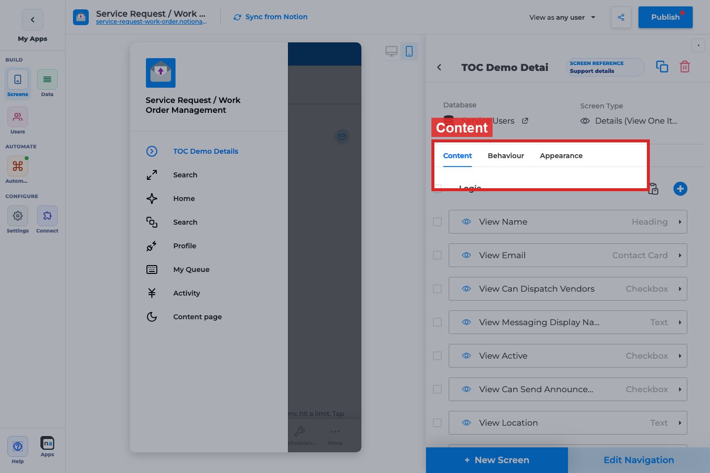The image size is (710, 473).
Task: Select the Content tab
Action: [x=458, y=156]
